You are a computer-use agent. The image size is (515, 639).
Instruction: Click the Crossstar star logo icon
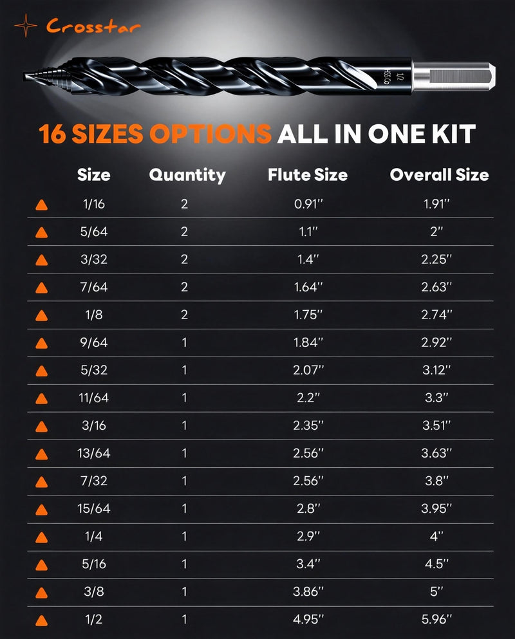[x=26, y=26]
